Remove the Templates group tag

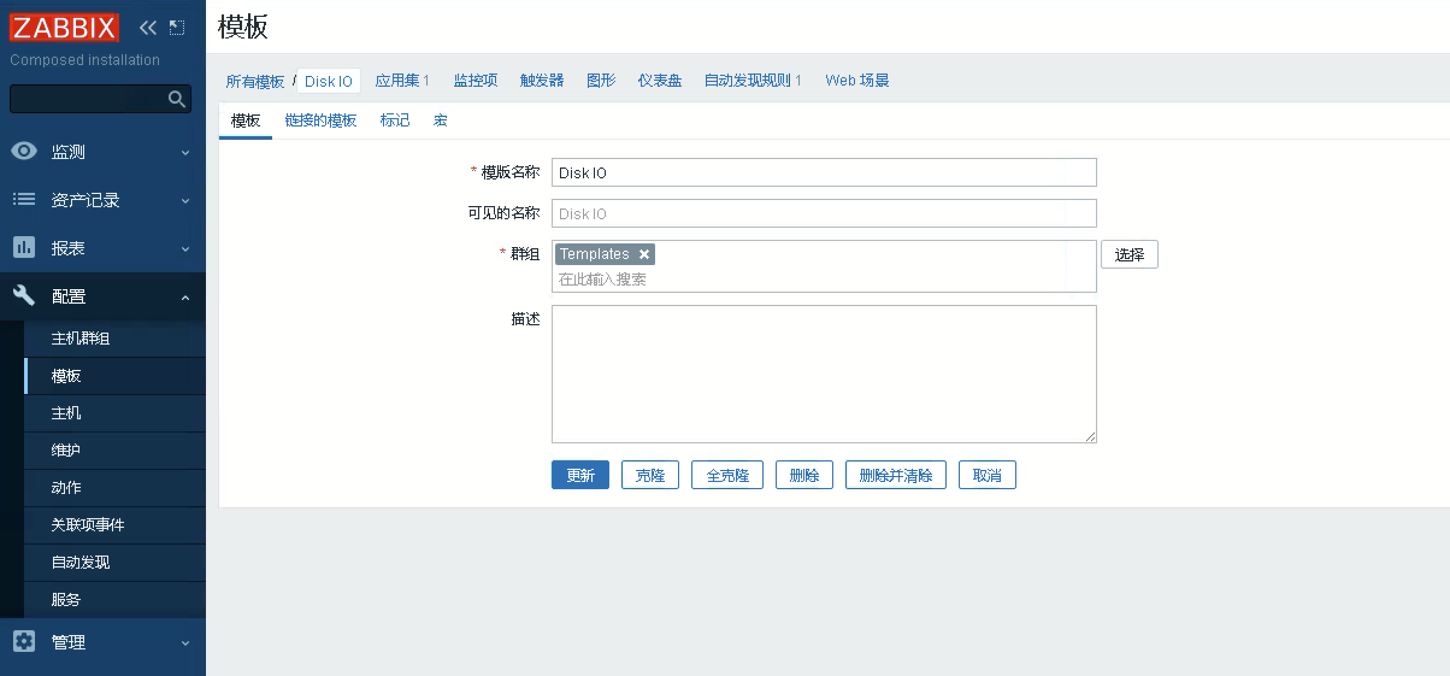click(x=644, y=254)
